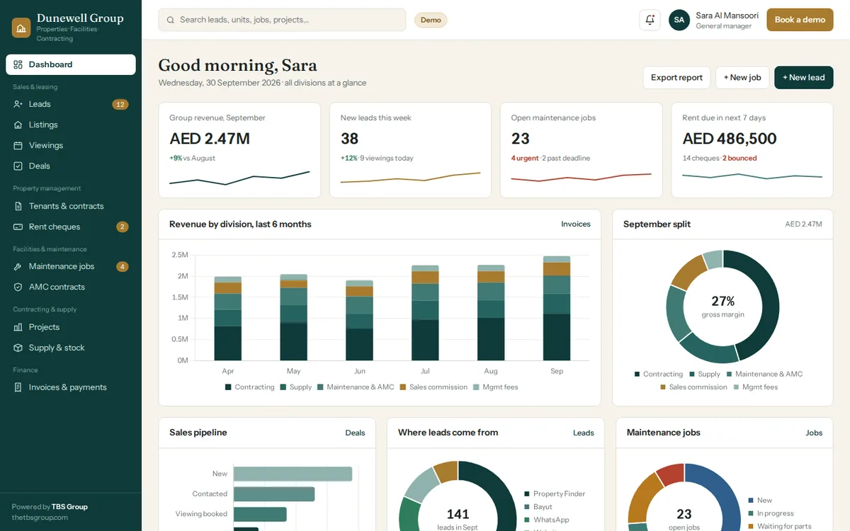Click the Supply & stock box icon
The height and width of the screenshot is (531, 850).
tap(18, 348)
